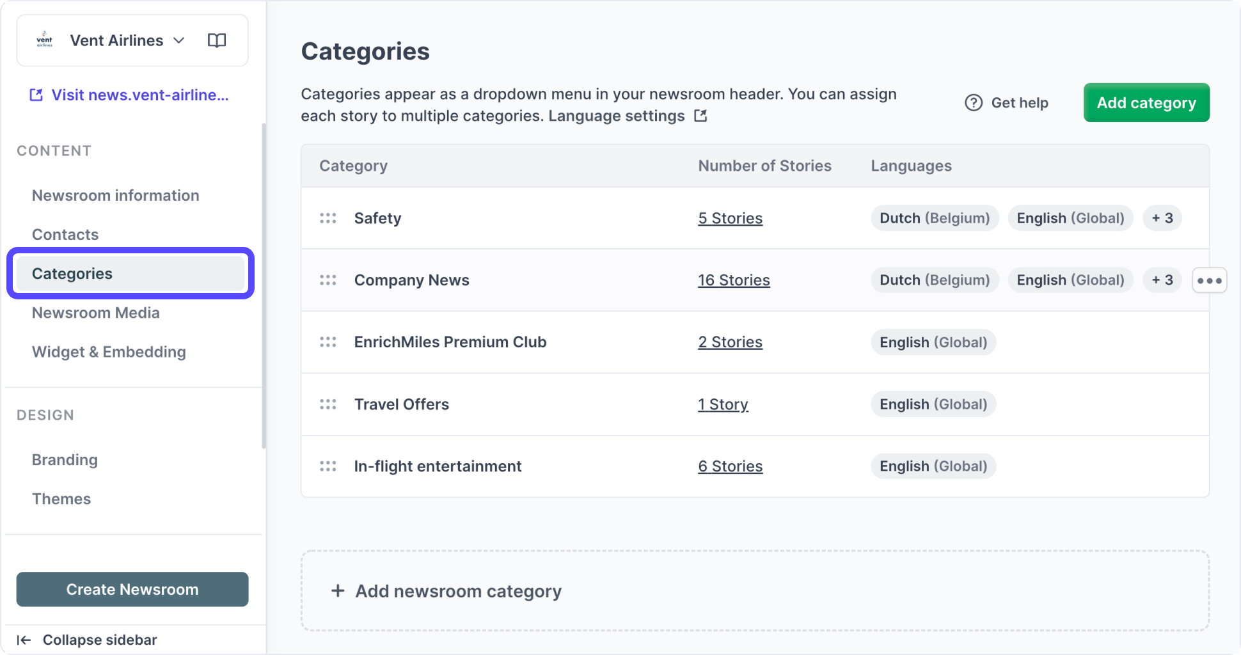Open Widget & Embedding in sidebar
The width and height of the screenshot is (1241, 655).
pos(109,352)
